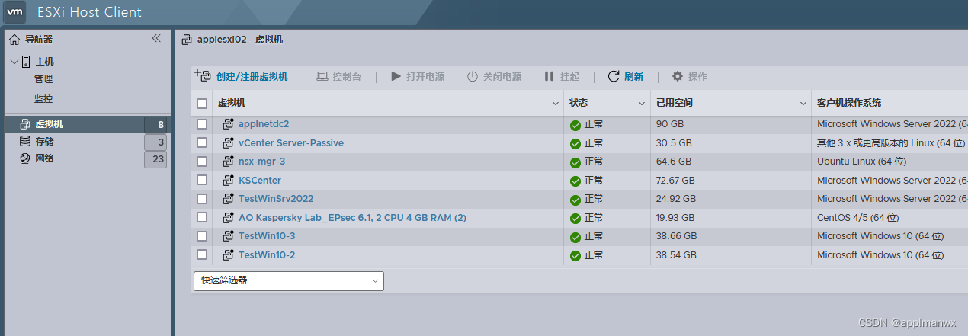Click the green status check for applnetdc2
968x336 pixels.
(575, 124)
